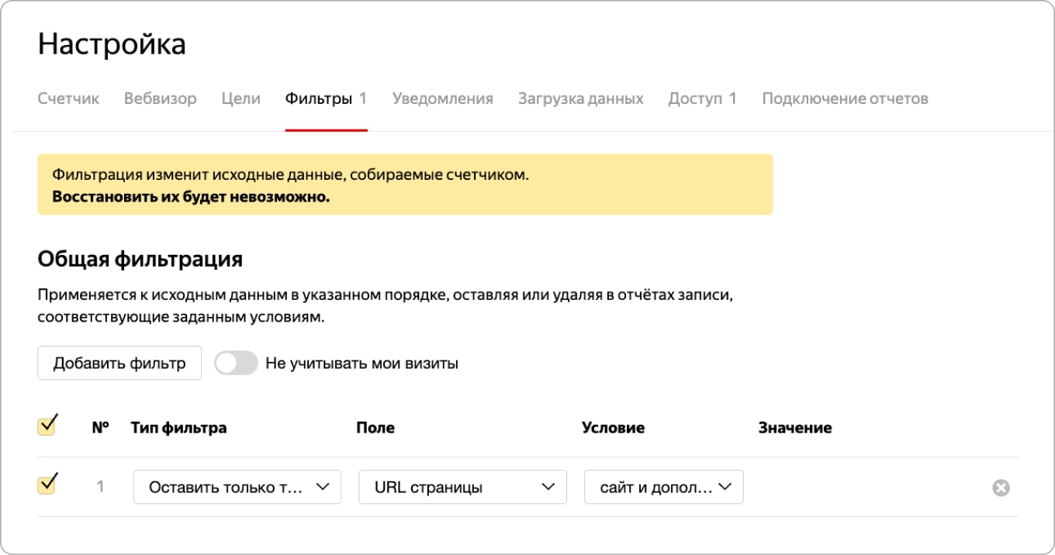Switch to the Счетчик tab
The height and width of the screenshot is (555, 1055).
pos(68,98)
